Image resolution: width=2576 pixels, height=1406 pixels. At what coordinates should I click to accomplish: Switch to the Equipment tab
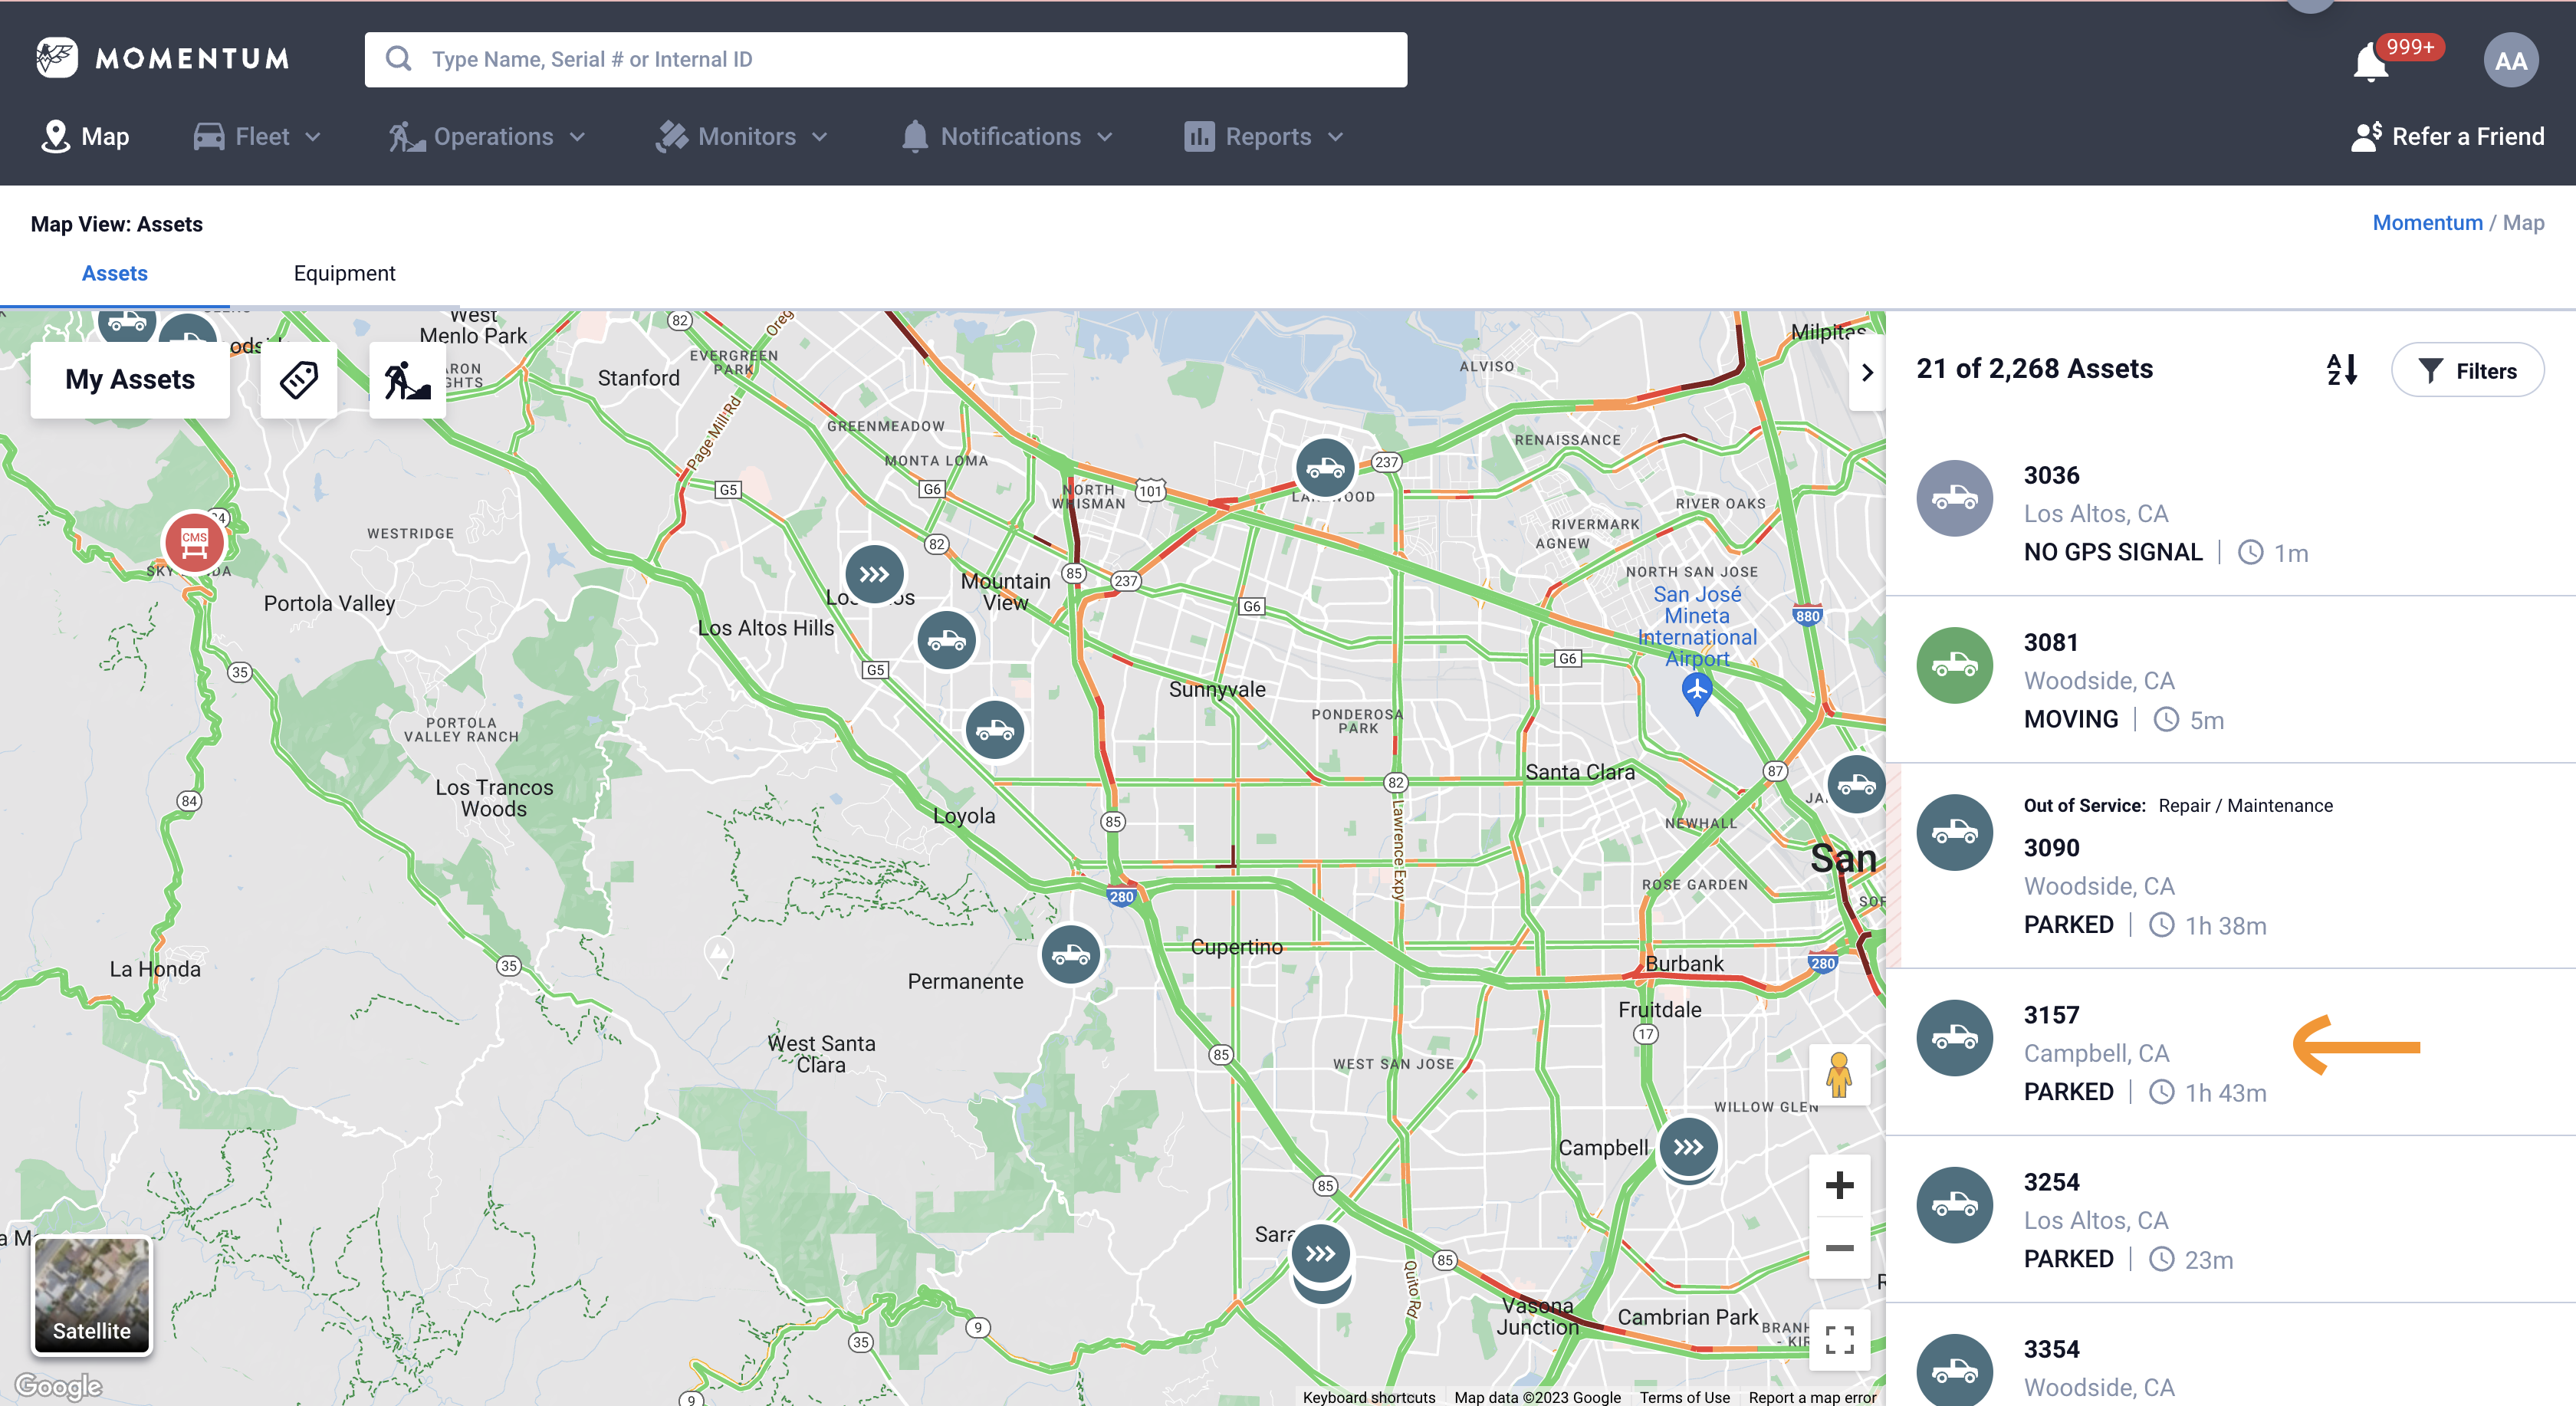coord(344,272)
